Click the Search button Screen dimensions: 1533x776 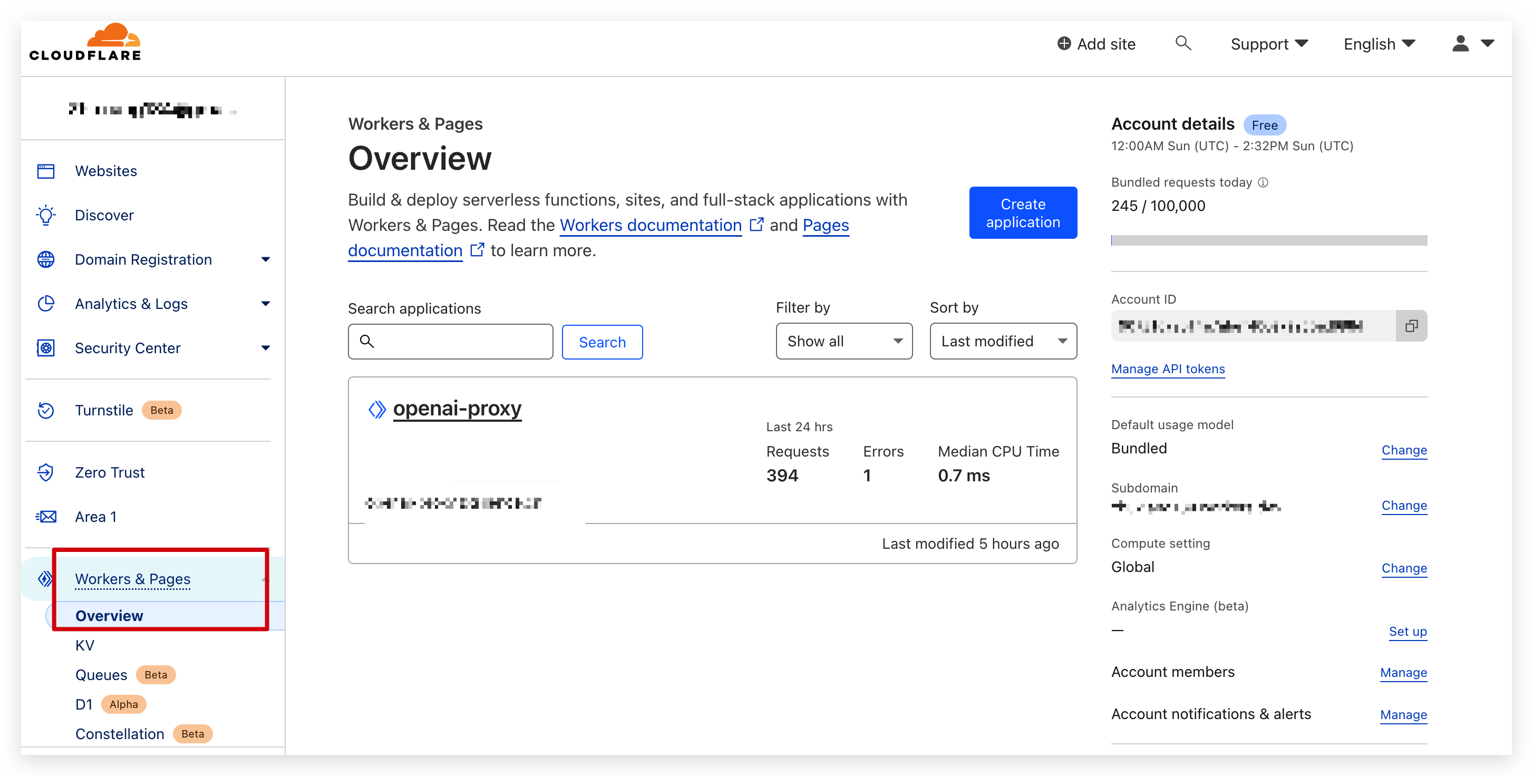(602, 342)
